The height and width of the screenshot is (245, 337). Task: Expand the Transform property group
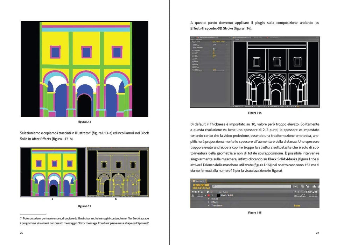209,205
